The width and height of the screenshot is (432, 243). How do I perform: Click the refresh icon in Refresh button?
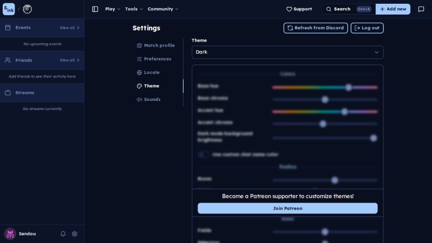tap(290, 28)
